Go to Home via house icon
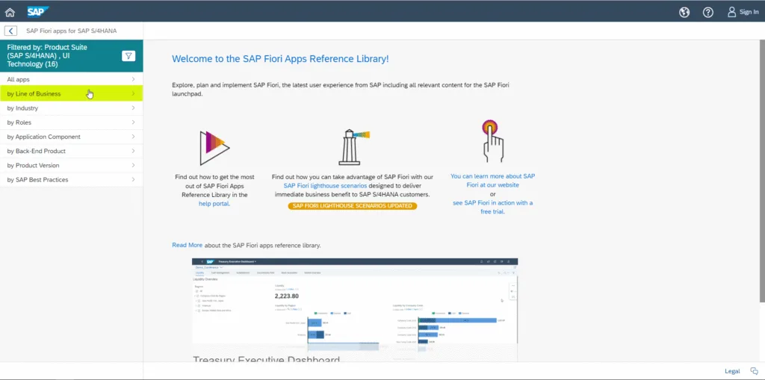Viewport: 765px width, 380px height. 10,12
